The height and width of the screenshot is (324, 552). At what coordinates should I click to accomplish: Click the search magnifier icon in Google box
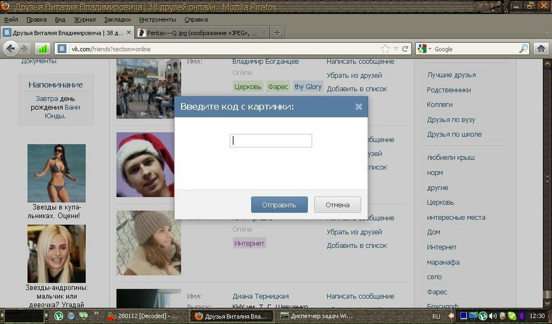(523, 49)
